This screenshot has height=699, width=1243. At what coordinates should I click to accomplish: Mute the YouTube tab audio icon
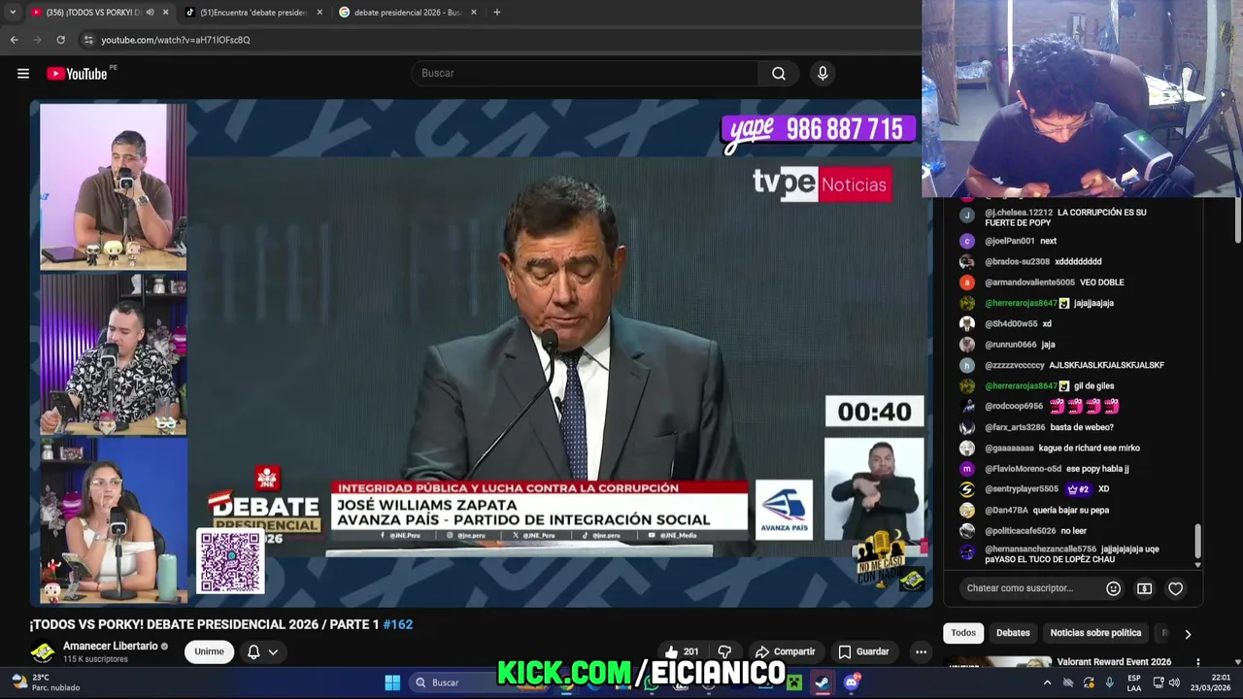(x=150, y=13)
